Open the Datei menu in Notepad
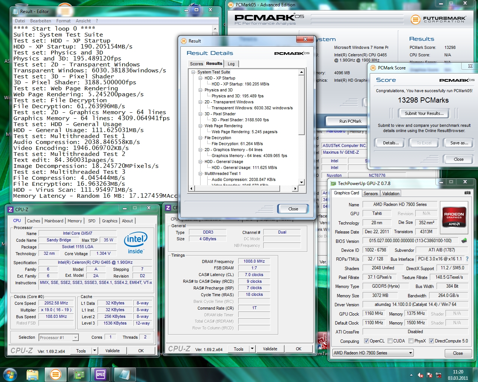This screenshot has width=478, height=382. click(20, 21)
